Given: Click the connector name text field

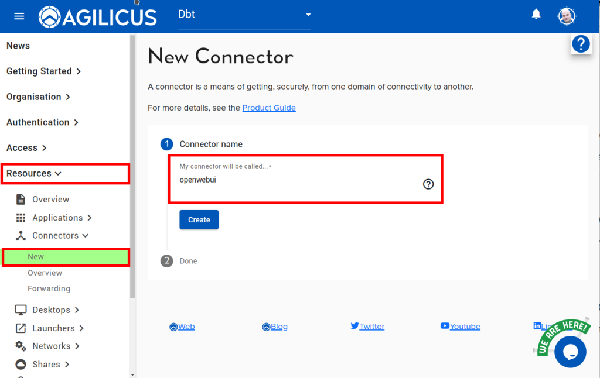Looking at the screenshot, I should 297,181.
